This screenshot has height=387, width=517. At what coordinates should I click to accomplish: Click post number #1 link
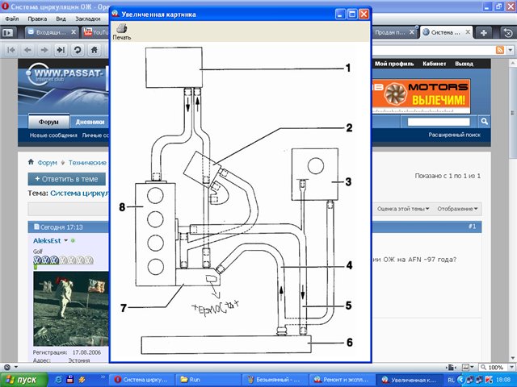pos(472,227)
